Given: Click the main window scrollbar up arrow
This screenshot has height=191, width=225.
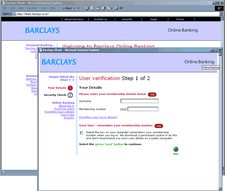Looking at the screenshot, I should coord(222,18).
